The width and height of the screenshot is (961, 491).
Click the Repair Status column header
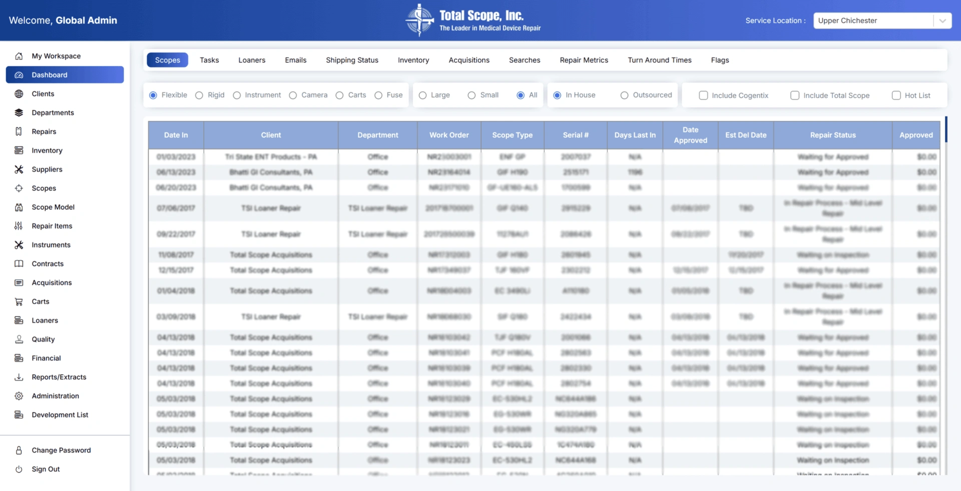click(832, 135)
